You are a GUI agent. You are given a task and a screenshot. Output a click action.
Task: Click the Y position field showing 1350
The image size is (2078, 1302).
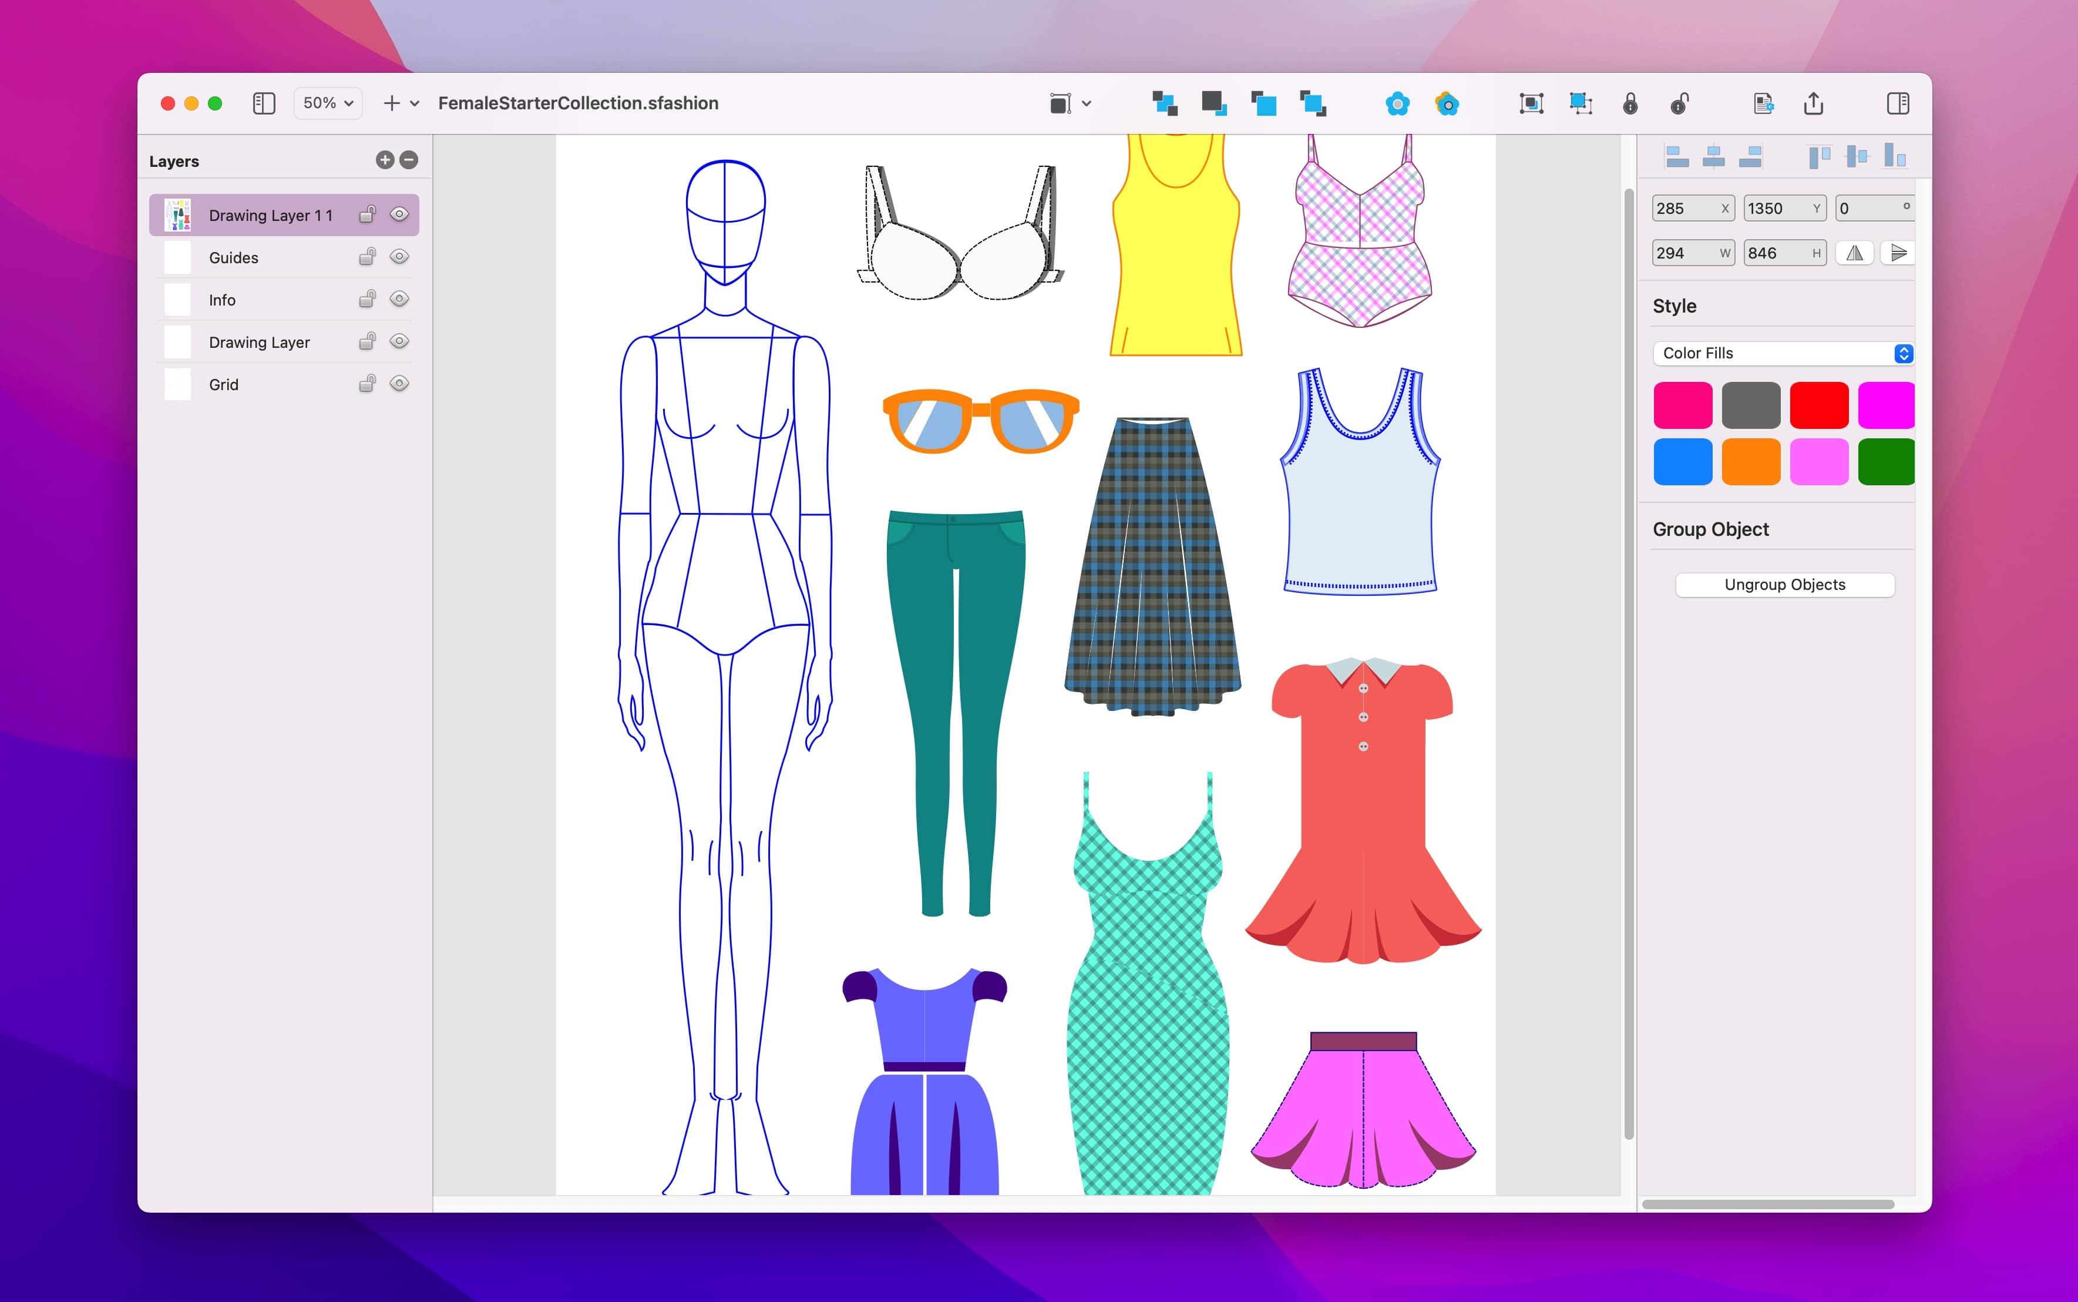(1784, 209)
